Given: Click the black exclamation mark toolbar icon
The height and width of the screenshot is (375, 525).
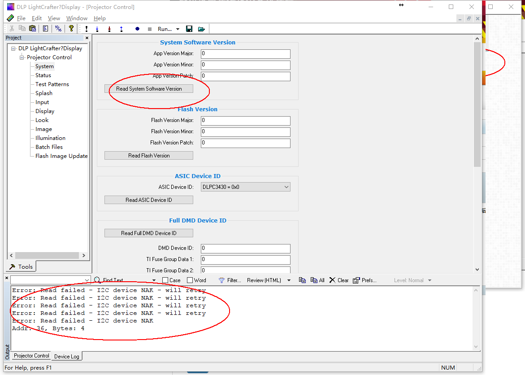Looking at the screenshot, I should (x=87, y=29).
